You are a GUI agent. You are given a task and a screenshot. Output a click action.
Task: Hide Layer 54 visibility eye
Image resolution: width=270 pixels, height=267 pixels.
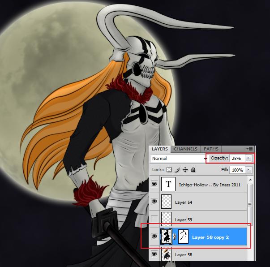154,201
